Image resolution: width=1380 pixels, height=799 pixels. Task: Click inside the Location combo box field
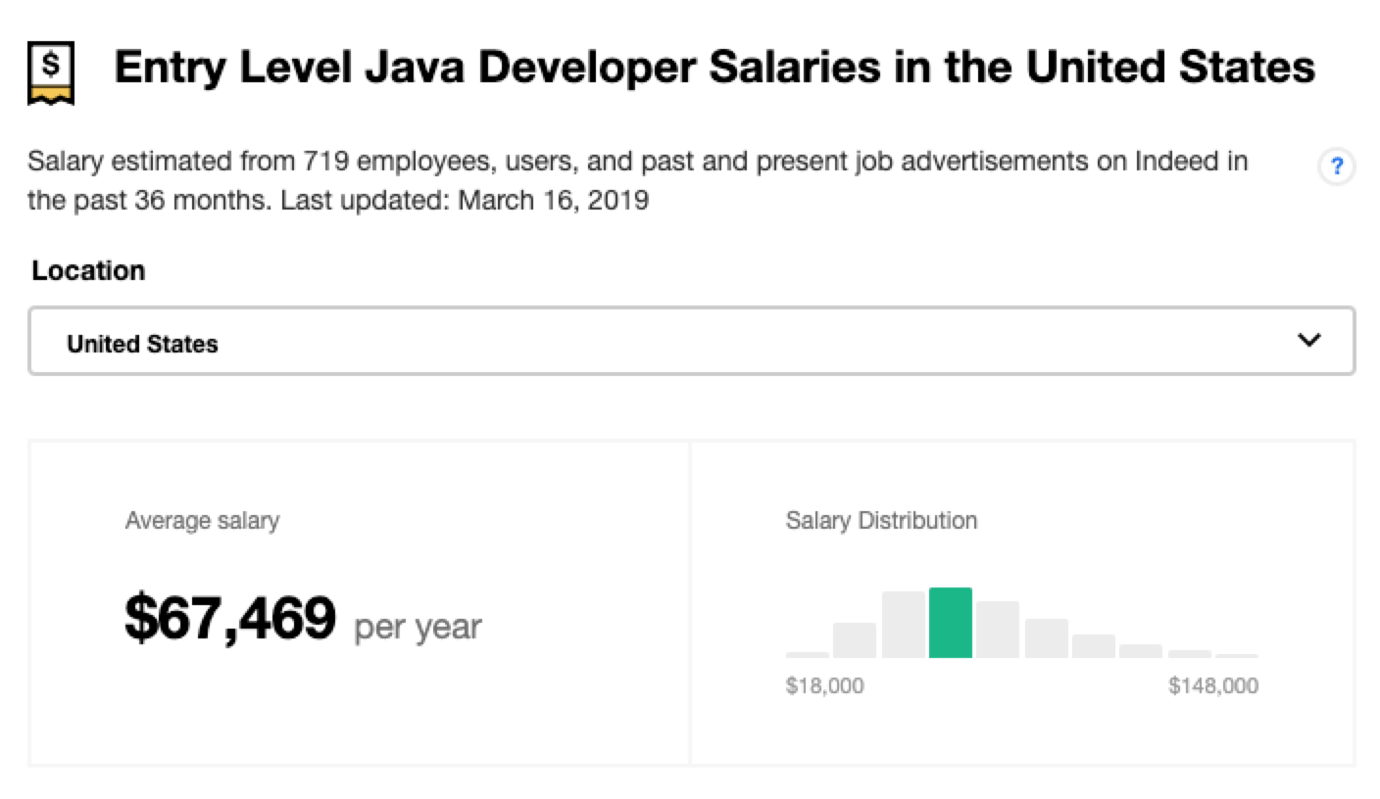588,343
